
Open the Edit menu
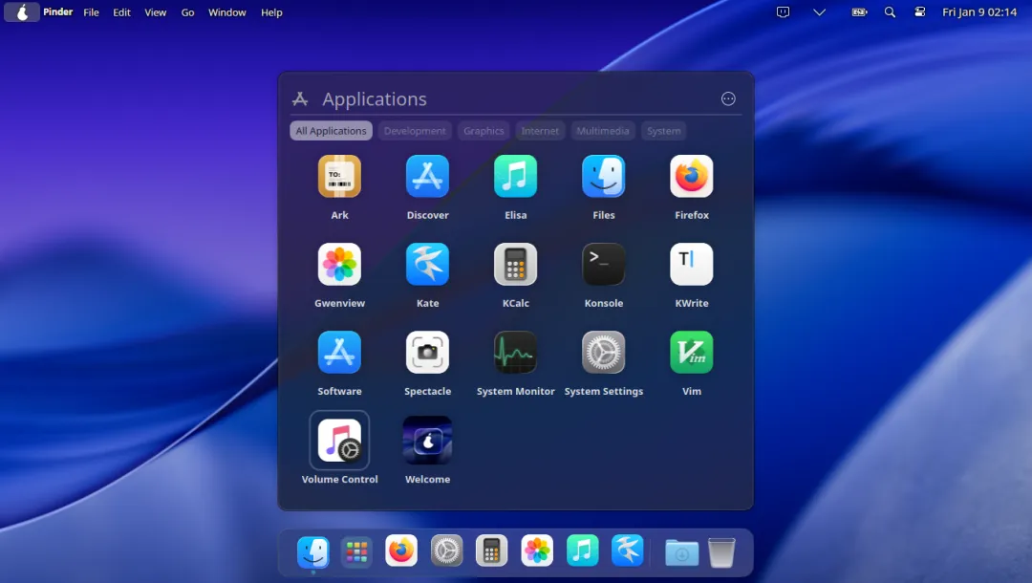coord(121,12)
